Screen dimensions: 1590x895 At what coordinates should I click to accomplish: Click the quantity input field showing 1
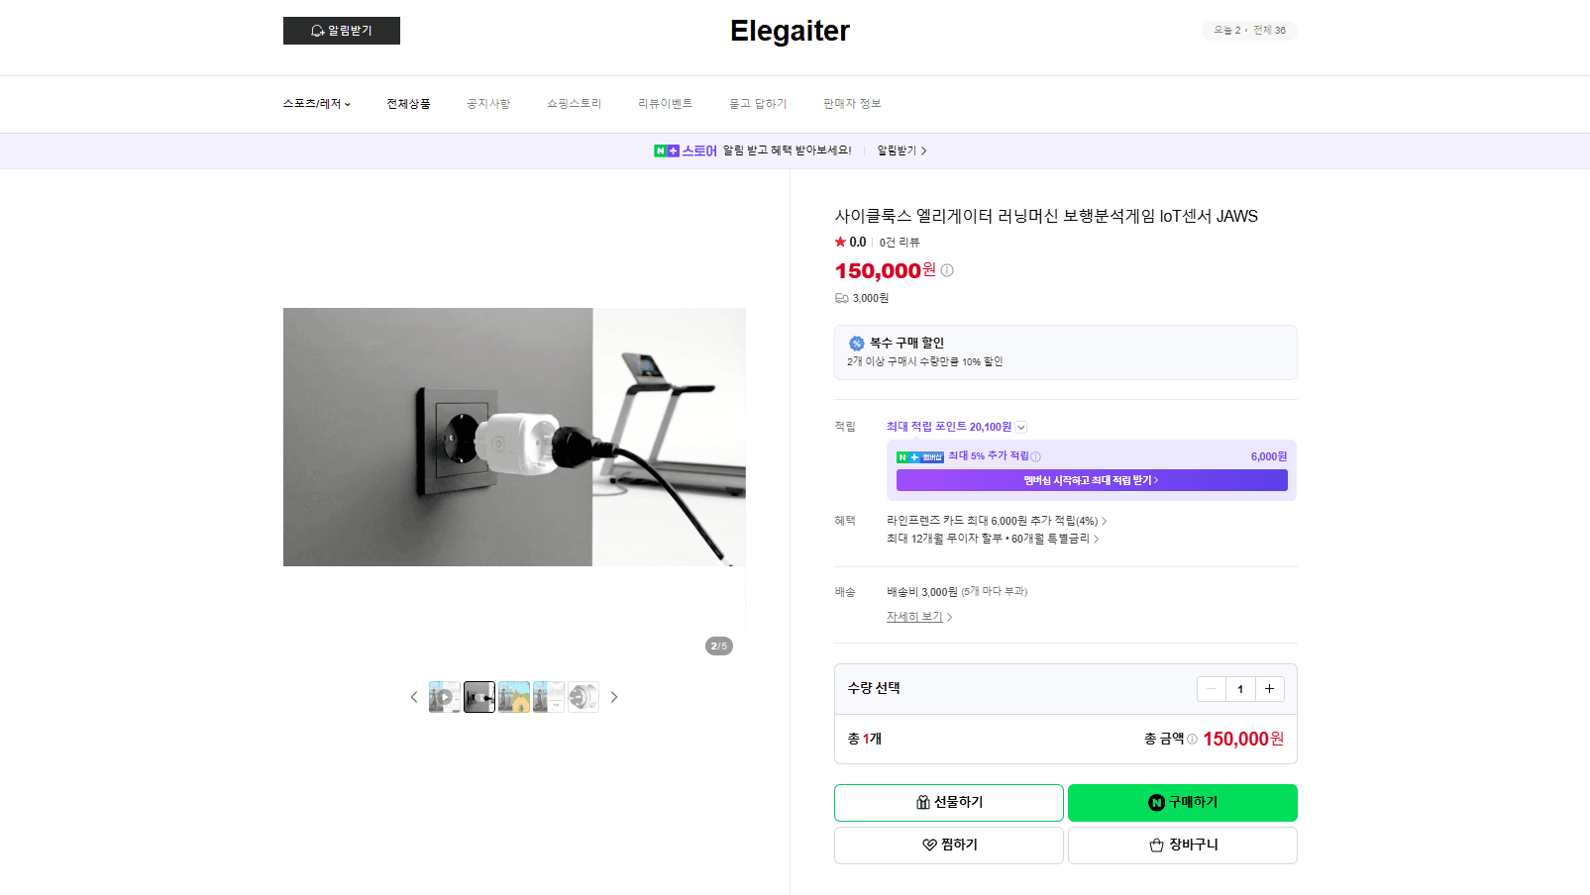tap(1240, 689)
